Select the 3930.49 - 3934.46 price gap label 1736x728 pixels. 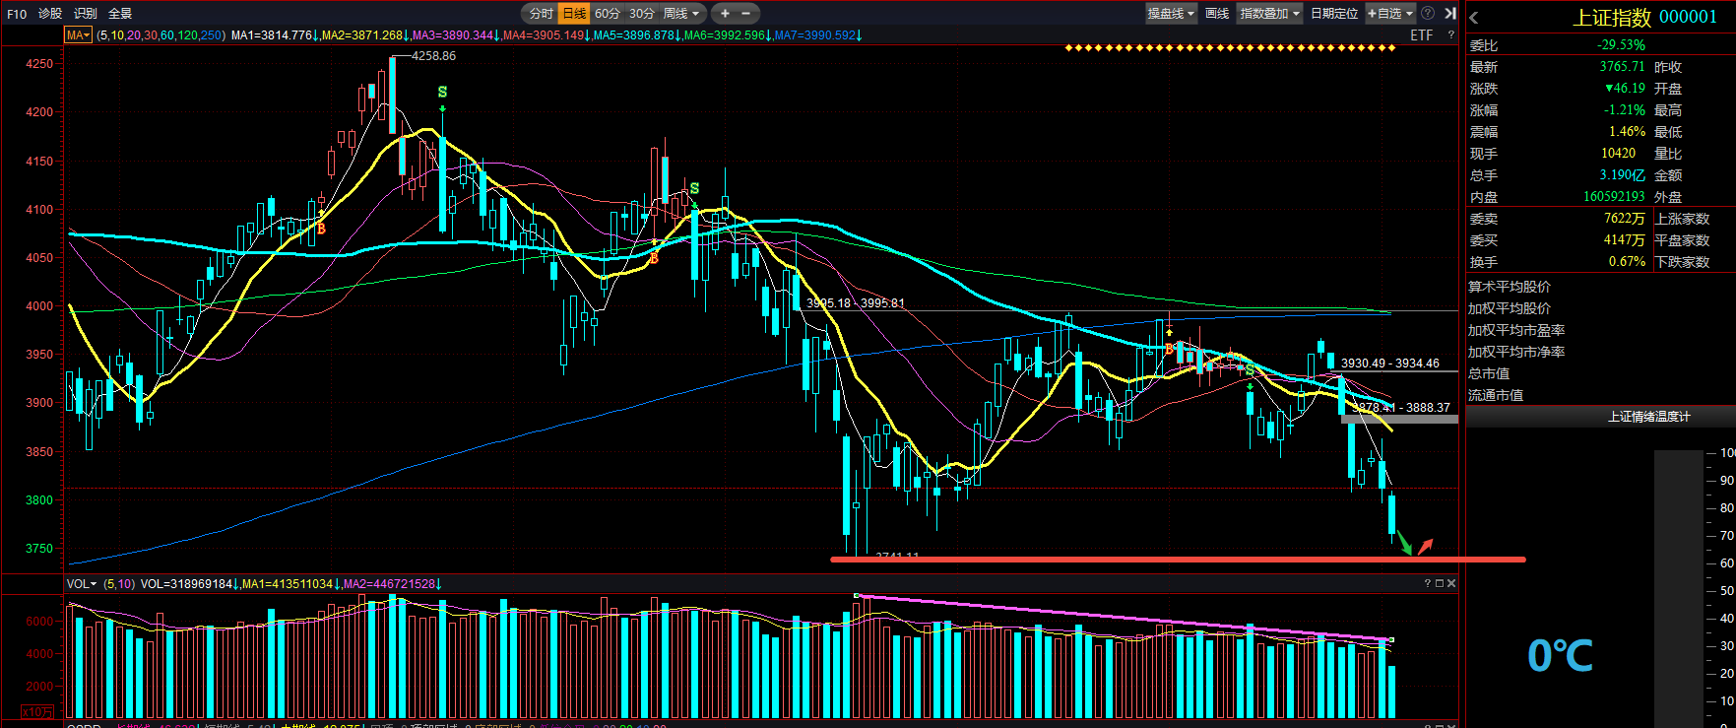click(1389, 364)
